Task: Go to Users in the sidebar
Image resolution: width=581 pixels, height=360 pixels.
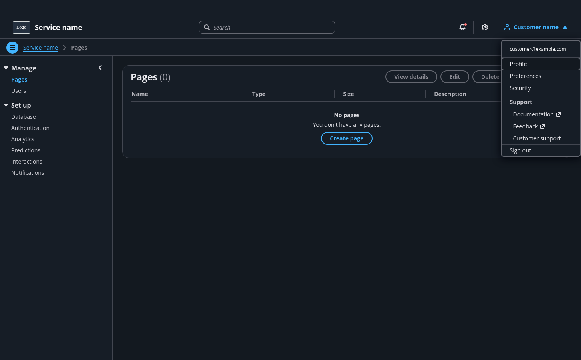Action: [x=18, y=91]
